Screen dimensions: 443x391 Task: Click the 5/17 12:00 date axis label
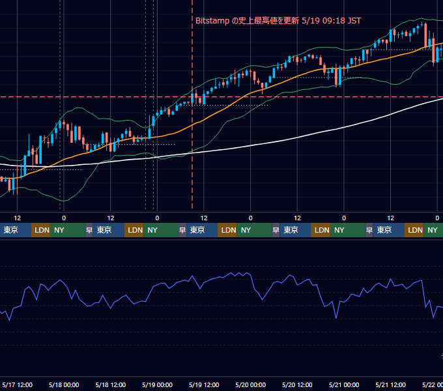coord(17,384)
